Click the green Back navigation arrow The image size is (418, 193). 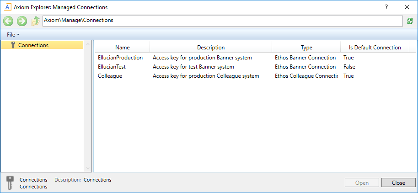(x=8, y=21)
